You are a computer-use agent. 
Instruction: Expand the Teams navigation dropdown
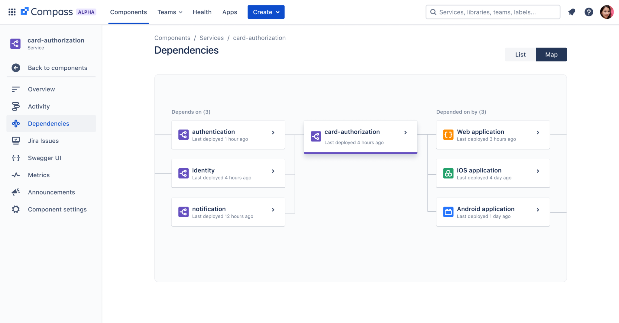point(170,12)
